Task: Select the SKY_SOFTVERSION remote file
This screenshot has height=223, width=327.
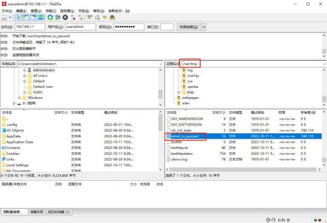Action: pyautogui.click(x=186, y=125)
